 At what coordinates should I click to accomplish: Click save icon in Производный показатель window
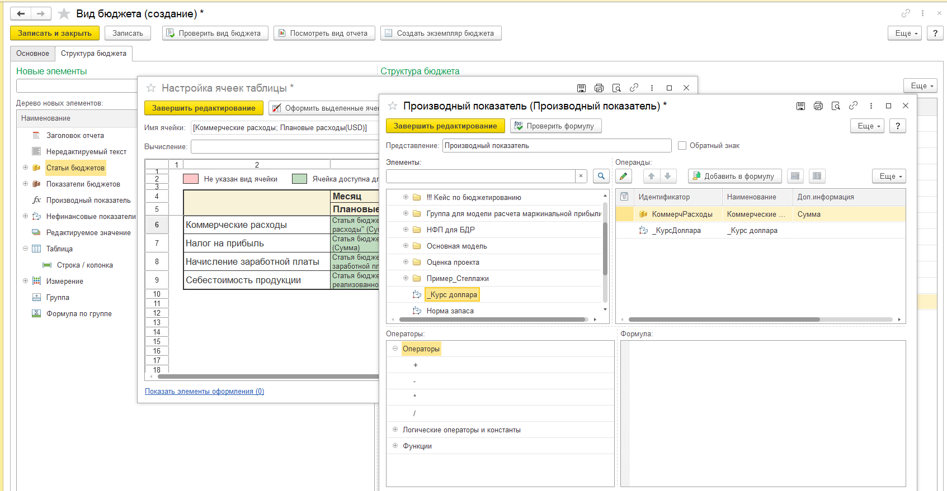click(800, 106)
